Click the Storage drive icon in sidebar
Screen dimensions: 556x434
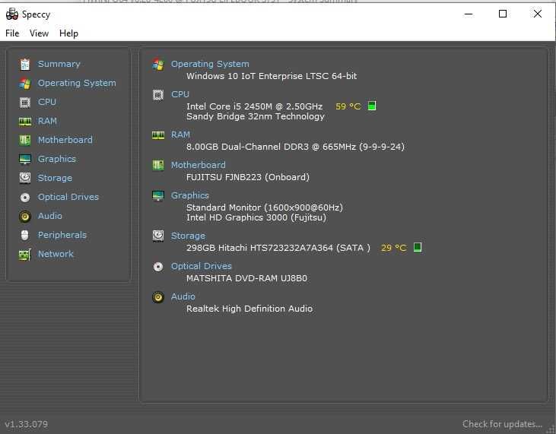(25, 178)
